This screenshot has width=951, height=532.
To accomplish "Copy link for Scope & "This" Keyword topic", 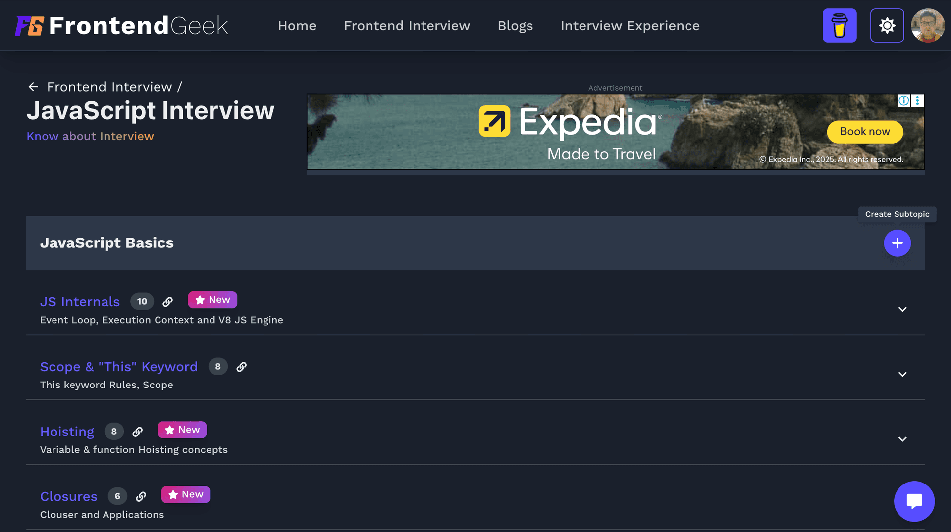I will pyautogui.click(x=242, y=367).
